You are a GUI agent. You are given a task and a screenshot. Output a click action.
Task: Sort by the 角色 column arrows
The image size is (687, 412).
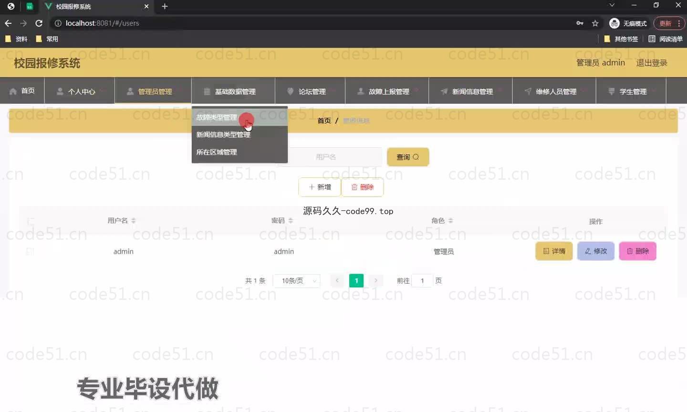[451, 220]
